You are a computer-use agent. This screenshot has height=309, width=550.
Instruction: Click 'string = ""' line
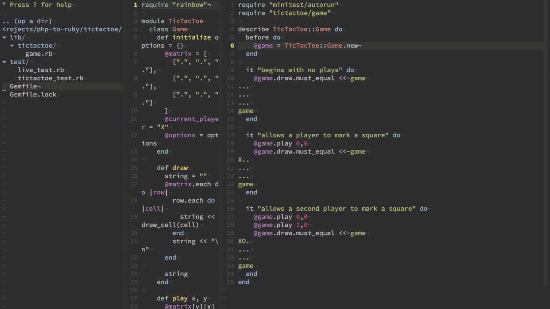pyautogui.click(x=186, y=176)
